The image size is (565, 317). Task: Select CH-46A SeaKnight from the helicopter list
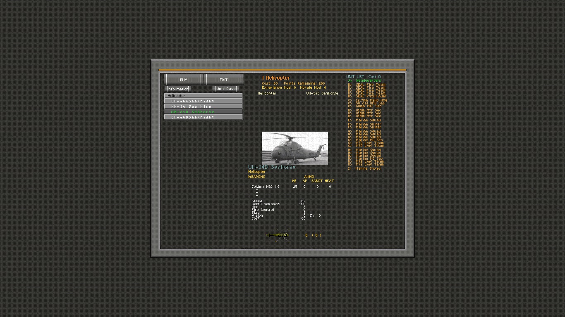[203, 101]
